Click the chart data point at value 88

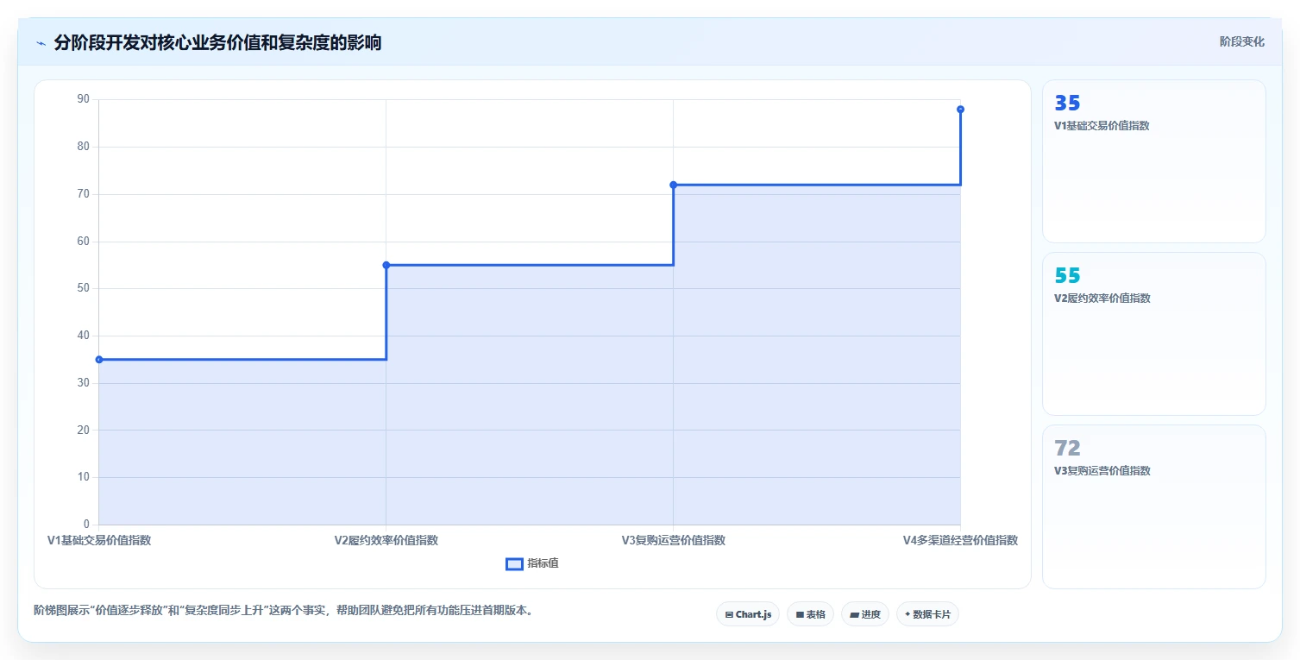click(x=960, y=110)
